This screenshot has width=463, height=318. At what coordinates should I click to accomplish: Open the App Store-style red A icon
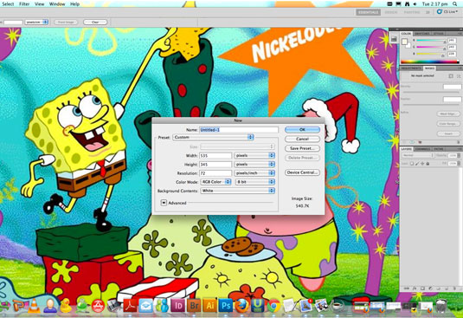(x=98, y=306)
